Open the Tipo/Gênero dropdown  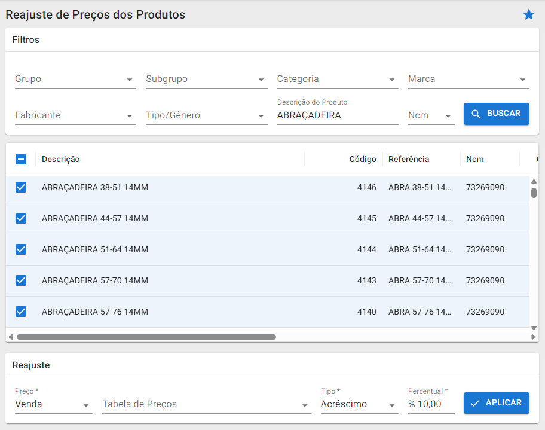coord(206,116)
